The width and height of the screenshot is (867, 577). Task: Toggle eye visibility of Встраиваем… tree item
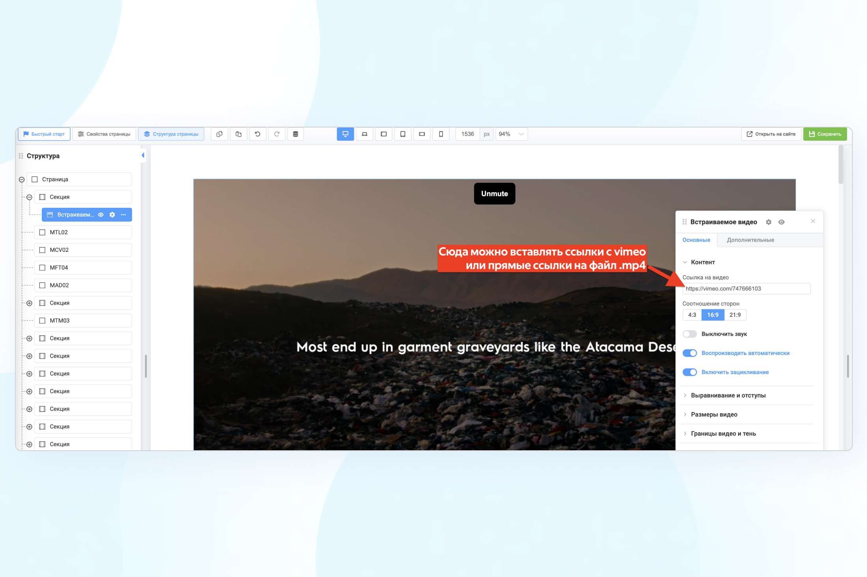(101, 215)
